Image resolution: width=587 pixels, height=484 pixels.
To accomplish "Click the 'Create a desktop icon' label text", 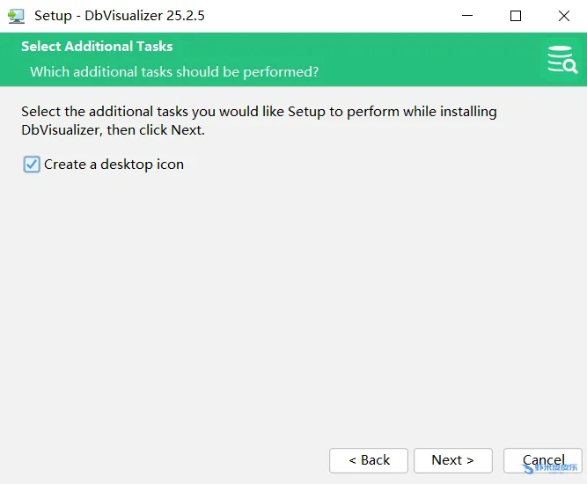I will 114,165.
